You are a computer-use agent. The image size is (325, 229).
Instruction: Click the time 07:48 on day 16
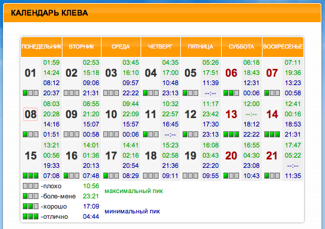pos(91,176)
